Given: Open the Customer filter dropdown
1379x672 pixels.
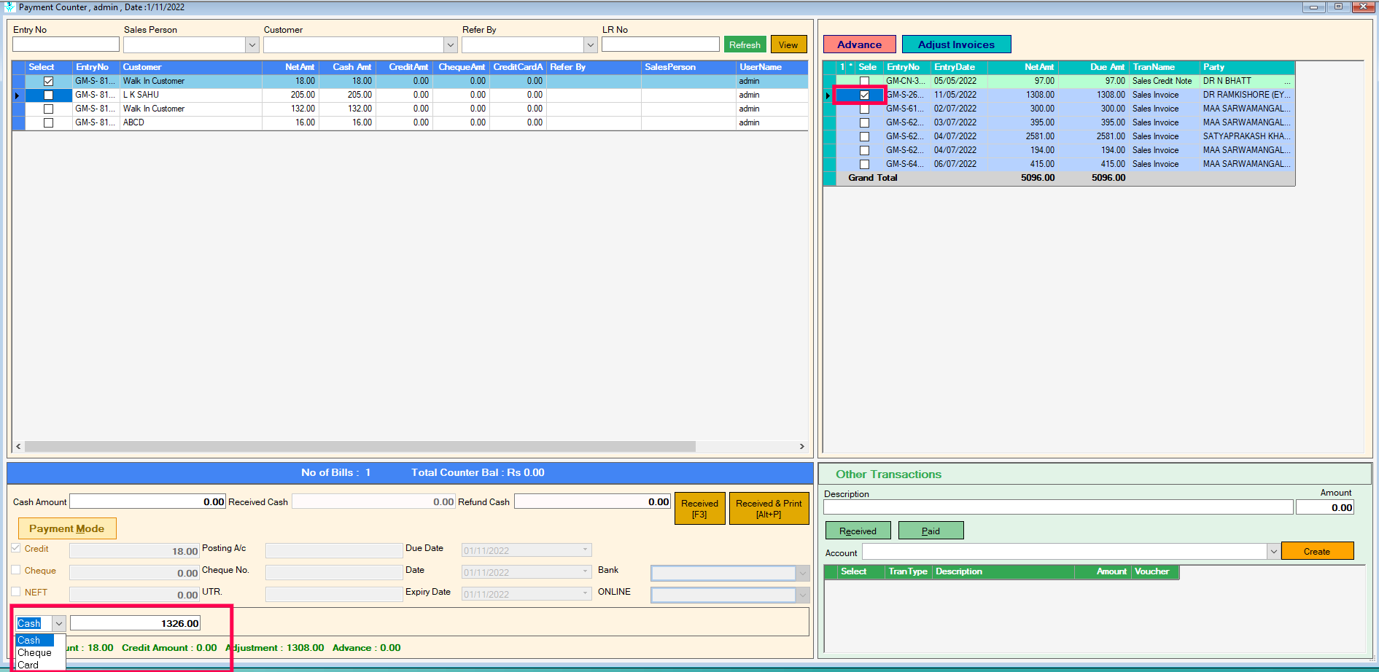Looking at the screenshot, I should [450, 45].
